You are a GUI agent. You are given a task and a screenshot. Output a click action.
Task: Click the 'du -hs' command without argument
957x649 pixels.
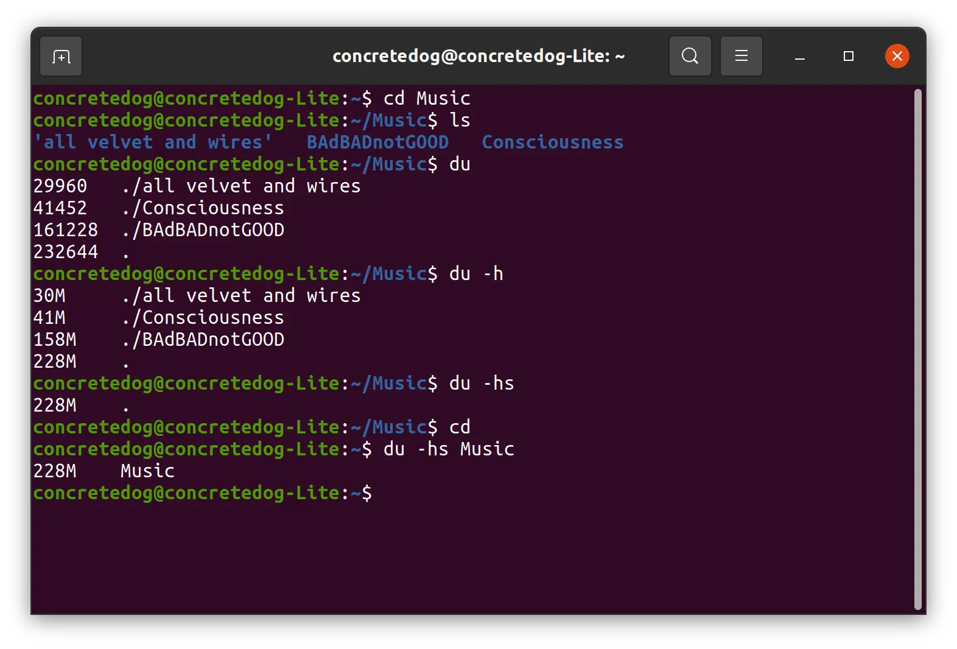[482, 383]
